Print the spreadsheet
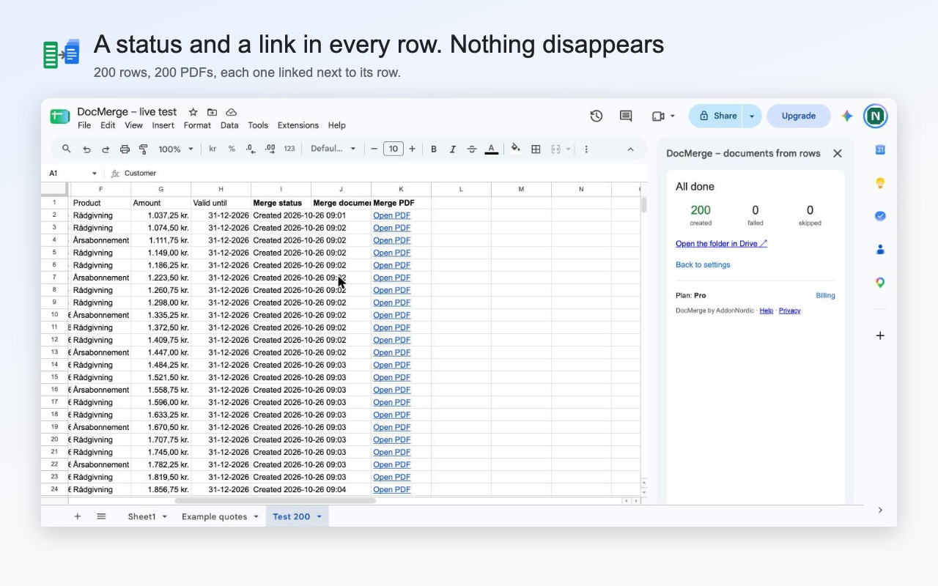Screen dimensions: 938x586 pyautogui.click(x=125, y=149)
